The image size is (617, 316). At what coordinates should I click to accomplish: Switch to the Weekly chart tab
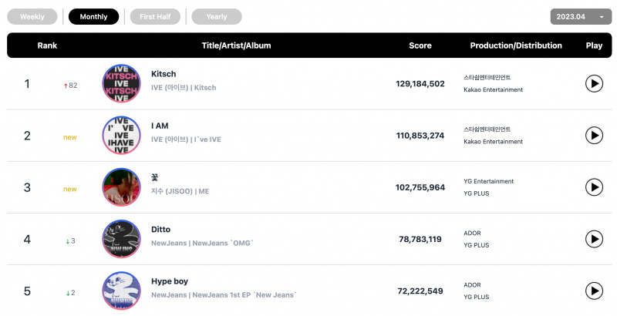pyautogui.click(x=32, y=17)
